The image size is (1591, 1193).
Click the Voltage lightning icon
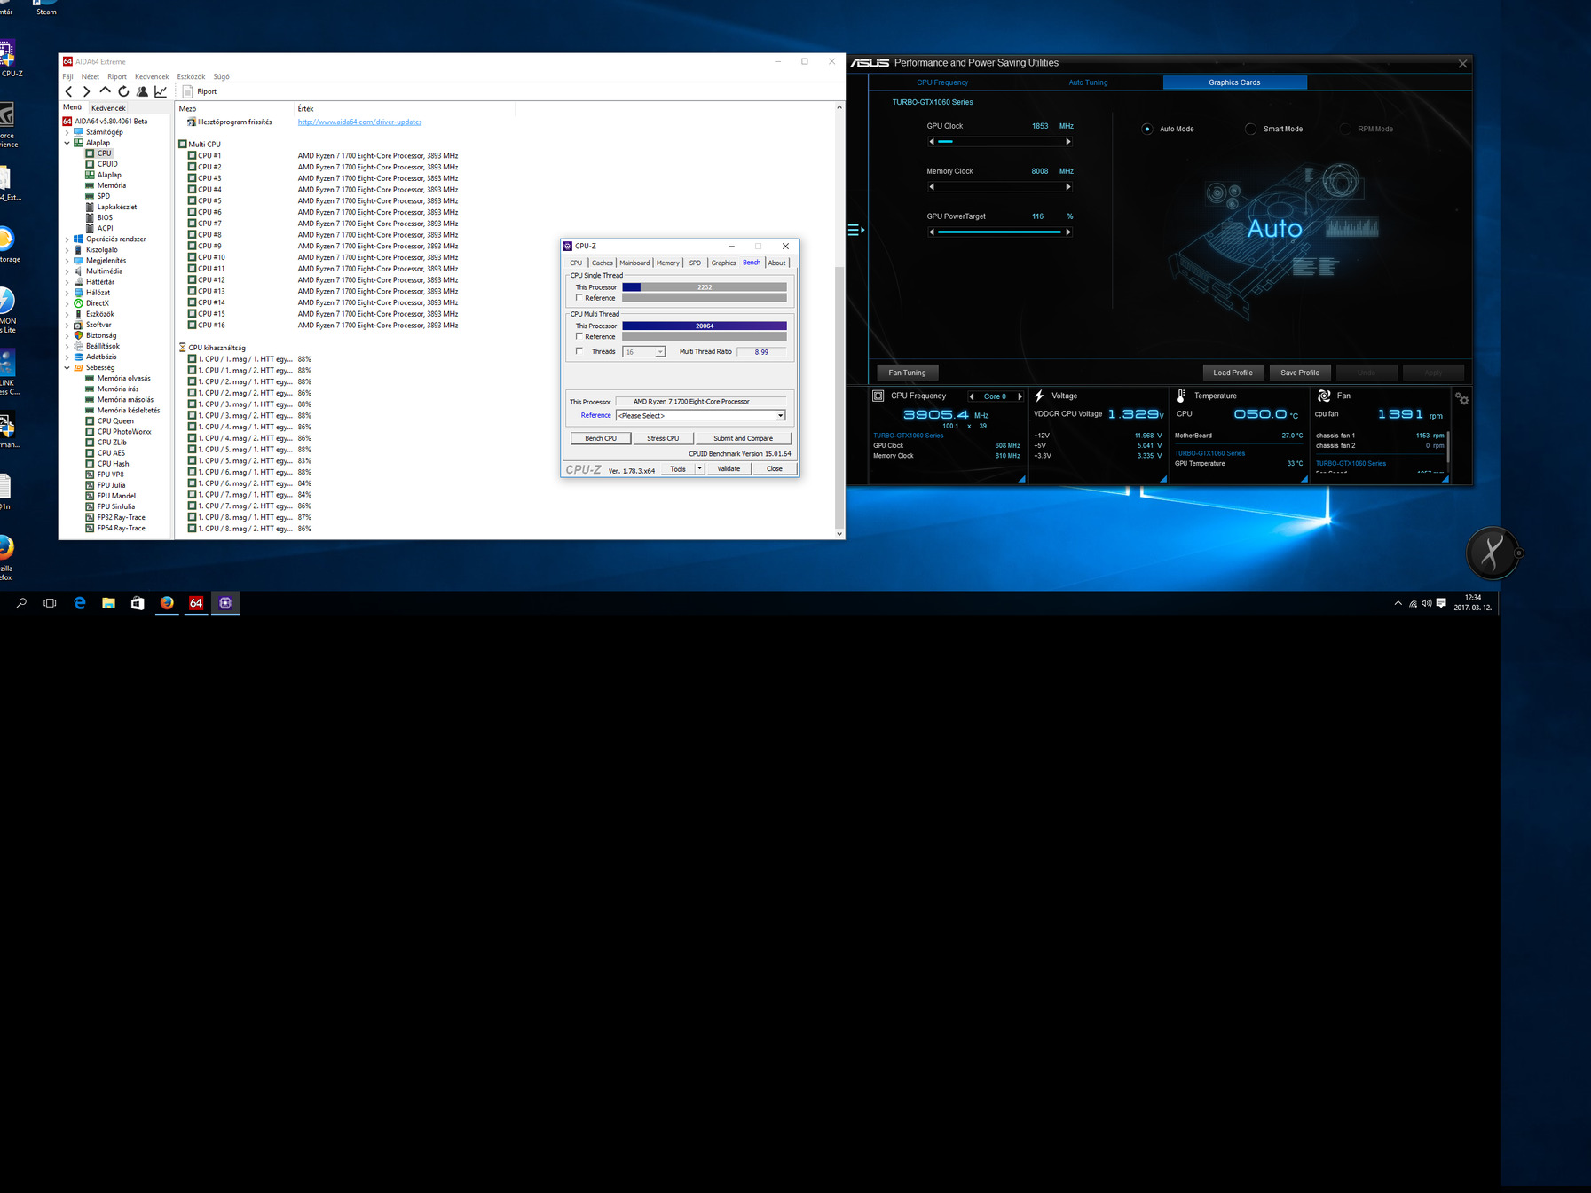point(1039,396)
